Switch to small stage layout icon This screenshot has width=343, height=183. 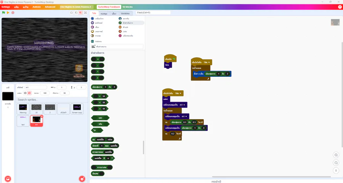[x=76, y=13]
